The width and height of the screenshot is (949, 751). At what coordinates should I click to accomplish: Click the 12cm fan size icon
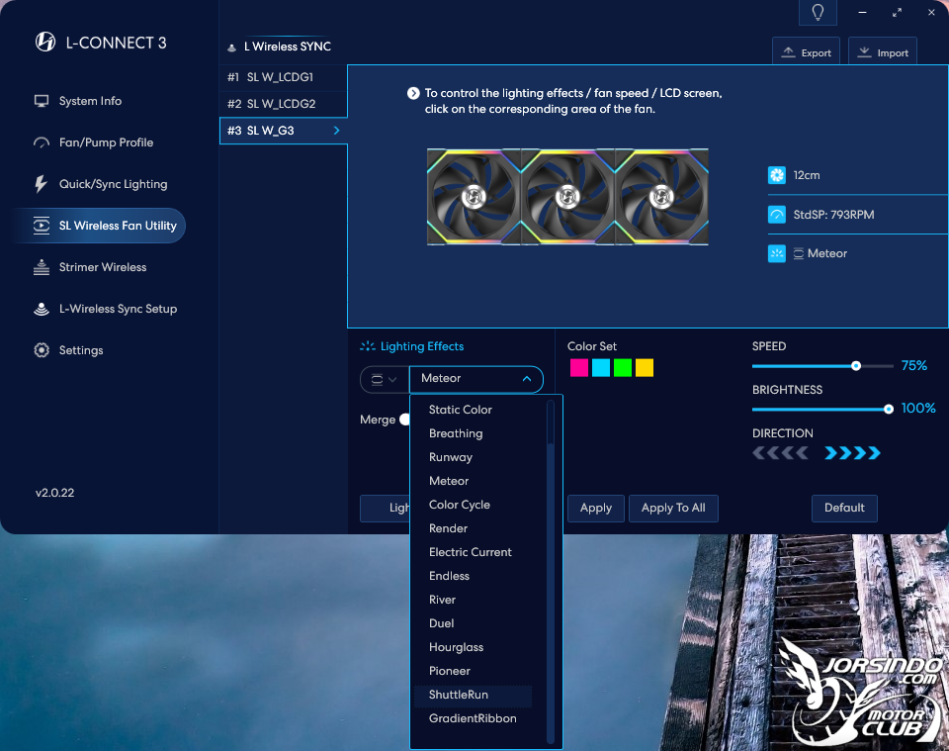[777, 175]
